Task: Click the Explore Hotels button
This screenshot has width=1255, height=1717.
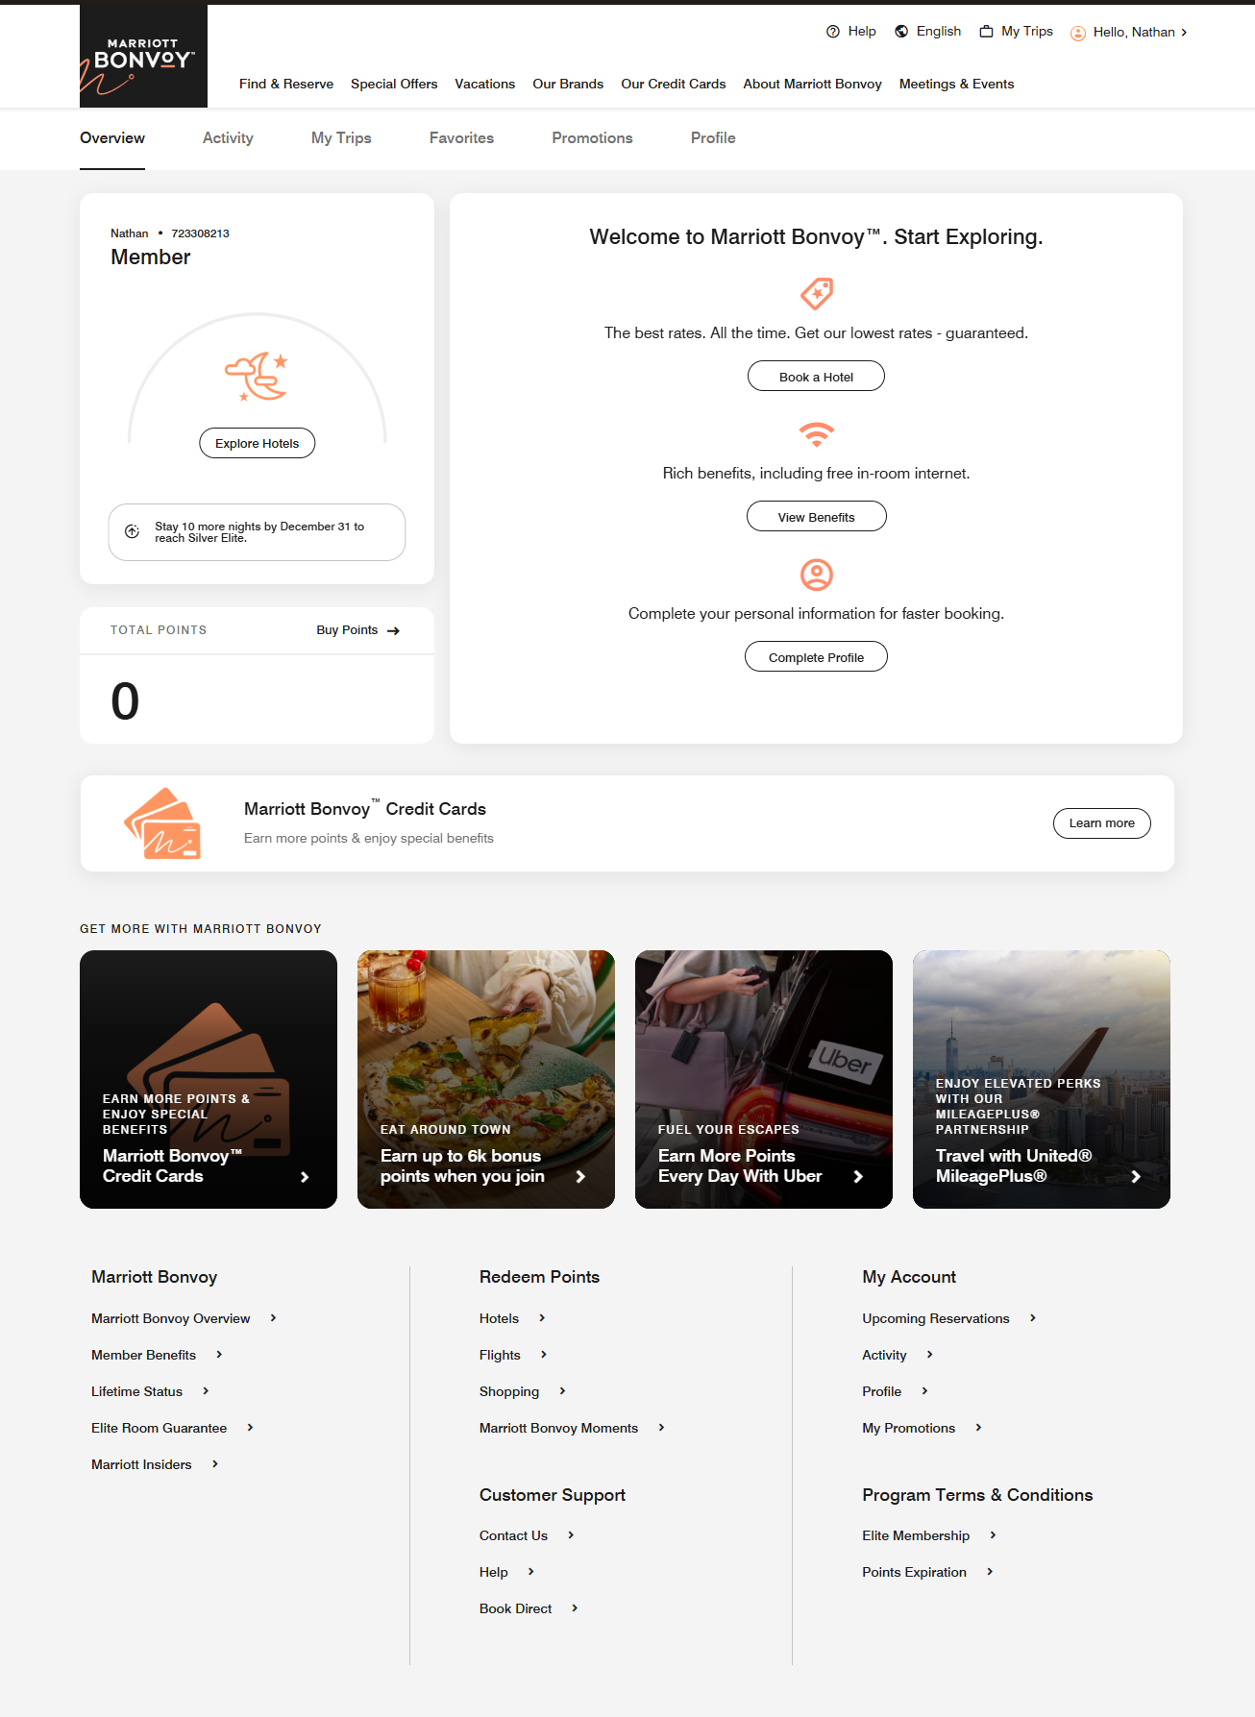Action: (258, 443)
